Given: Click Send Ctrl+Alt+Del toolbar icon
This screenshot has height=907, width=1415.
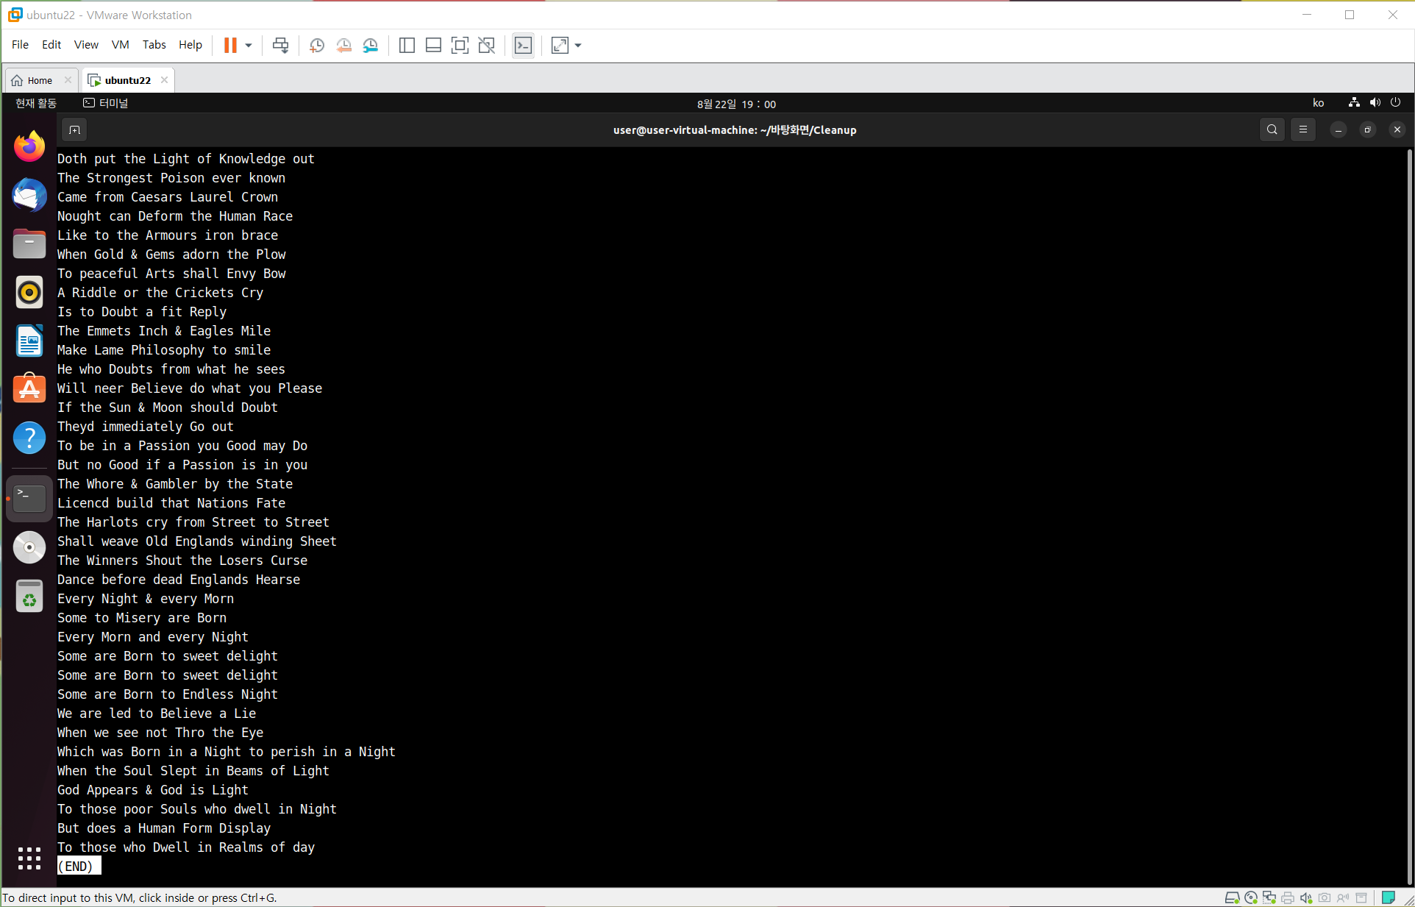Looking at the screenshot, I should coord(280,46).
